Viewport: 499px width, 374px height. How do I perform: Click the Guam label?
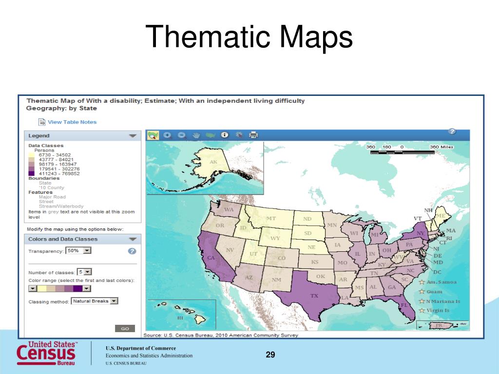click(x=434, y=292)
